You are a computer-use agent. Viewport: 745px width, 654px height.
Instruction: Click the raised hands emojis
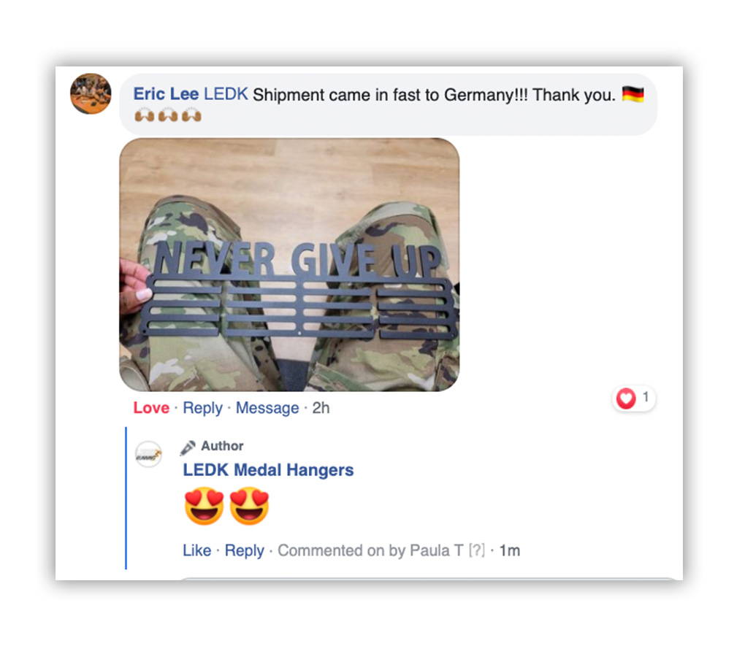[168, 115]
